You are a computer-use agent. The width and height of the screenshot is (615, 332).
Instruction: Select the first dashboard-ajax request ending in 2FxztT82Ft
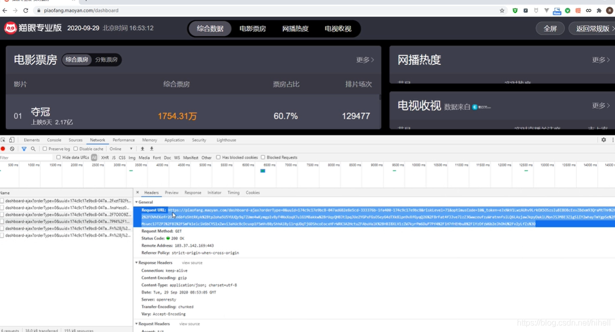click(66, 201)
